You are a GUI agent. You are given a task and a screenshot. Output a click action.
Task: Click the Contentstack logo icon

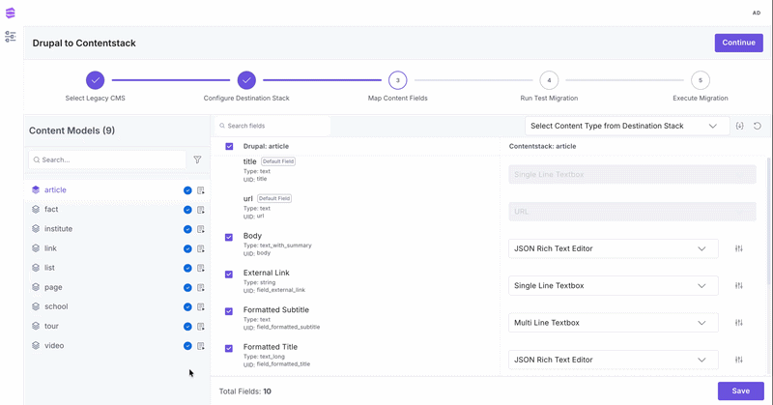[11, 13]
